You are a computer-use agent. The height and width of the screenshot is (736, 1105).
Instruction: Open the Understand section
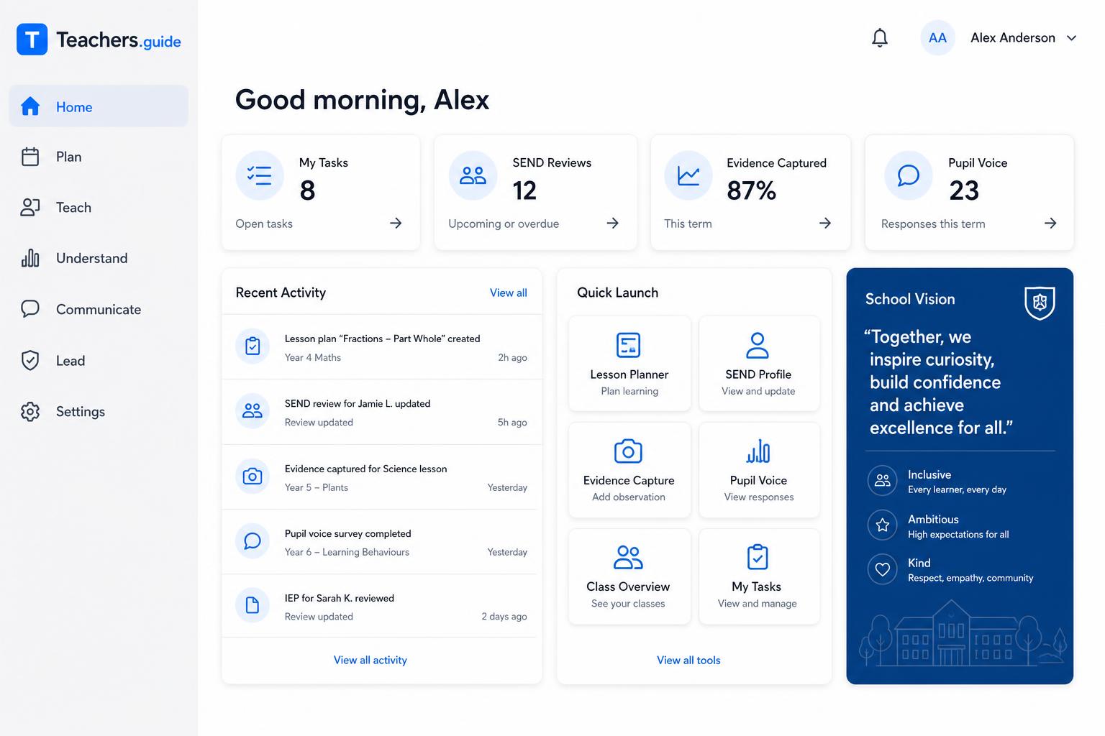(x=99, y=258)
